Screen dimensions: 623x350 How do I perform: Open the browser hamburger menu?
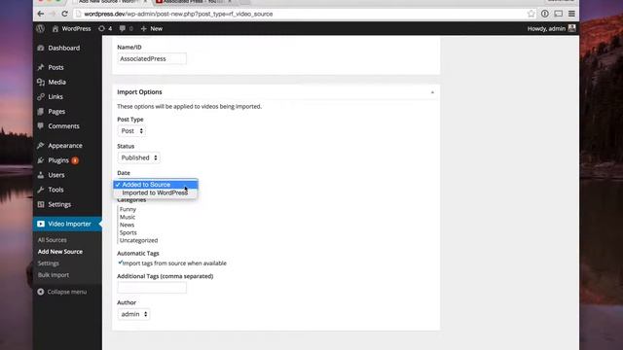pos(571,14)
